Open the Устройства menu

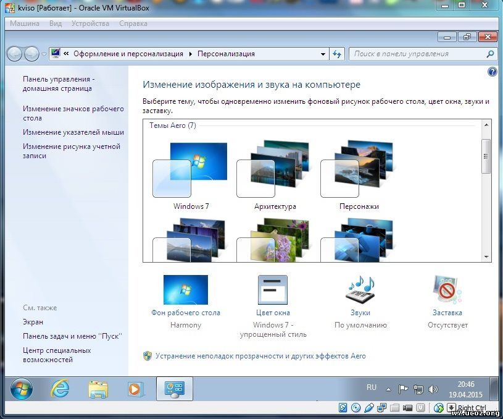click(90, 23)
